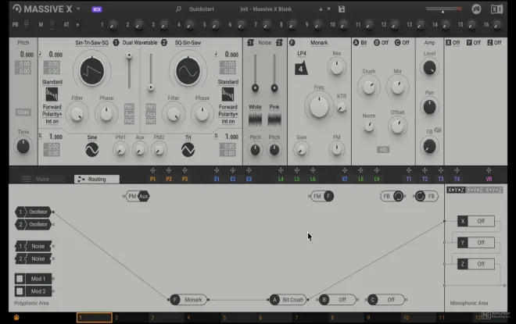Toggle the HQ button in Bit Crusher

[383, 150]
